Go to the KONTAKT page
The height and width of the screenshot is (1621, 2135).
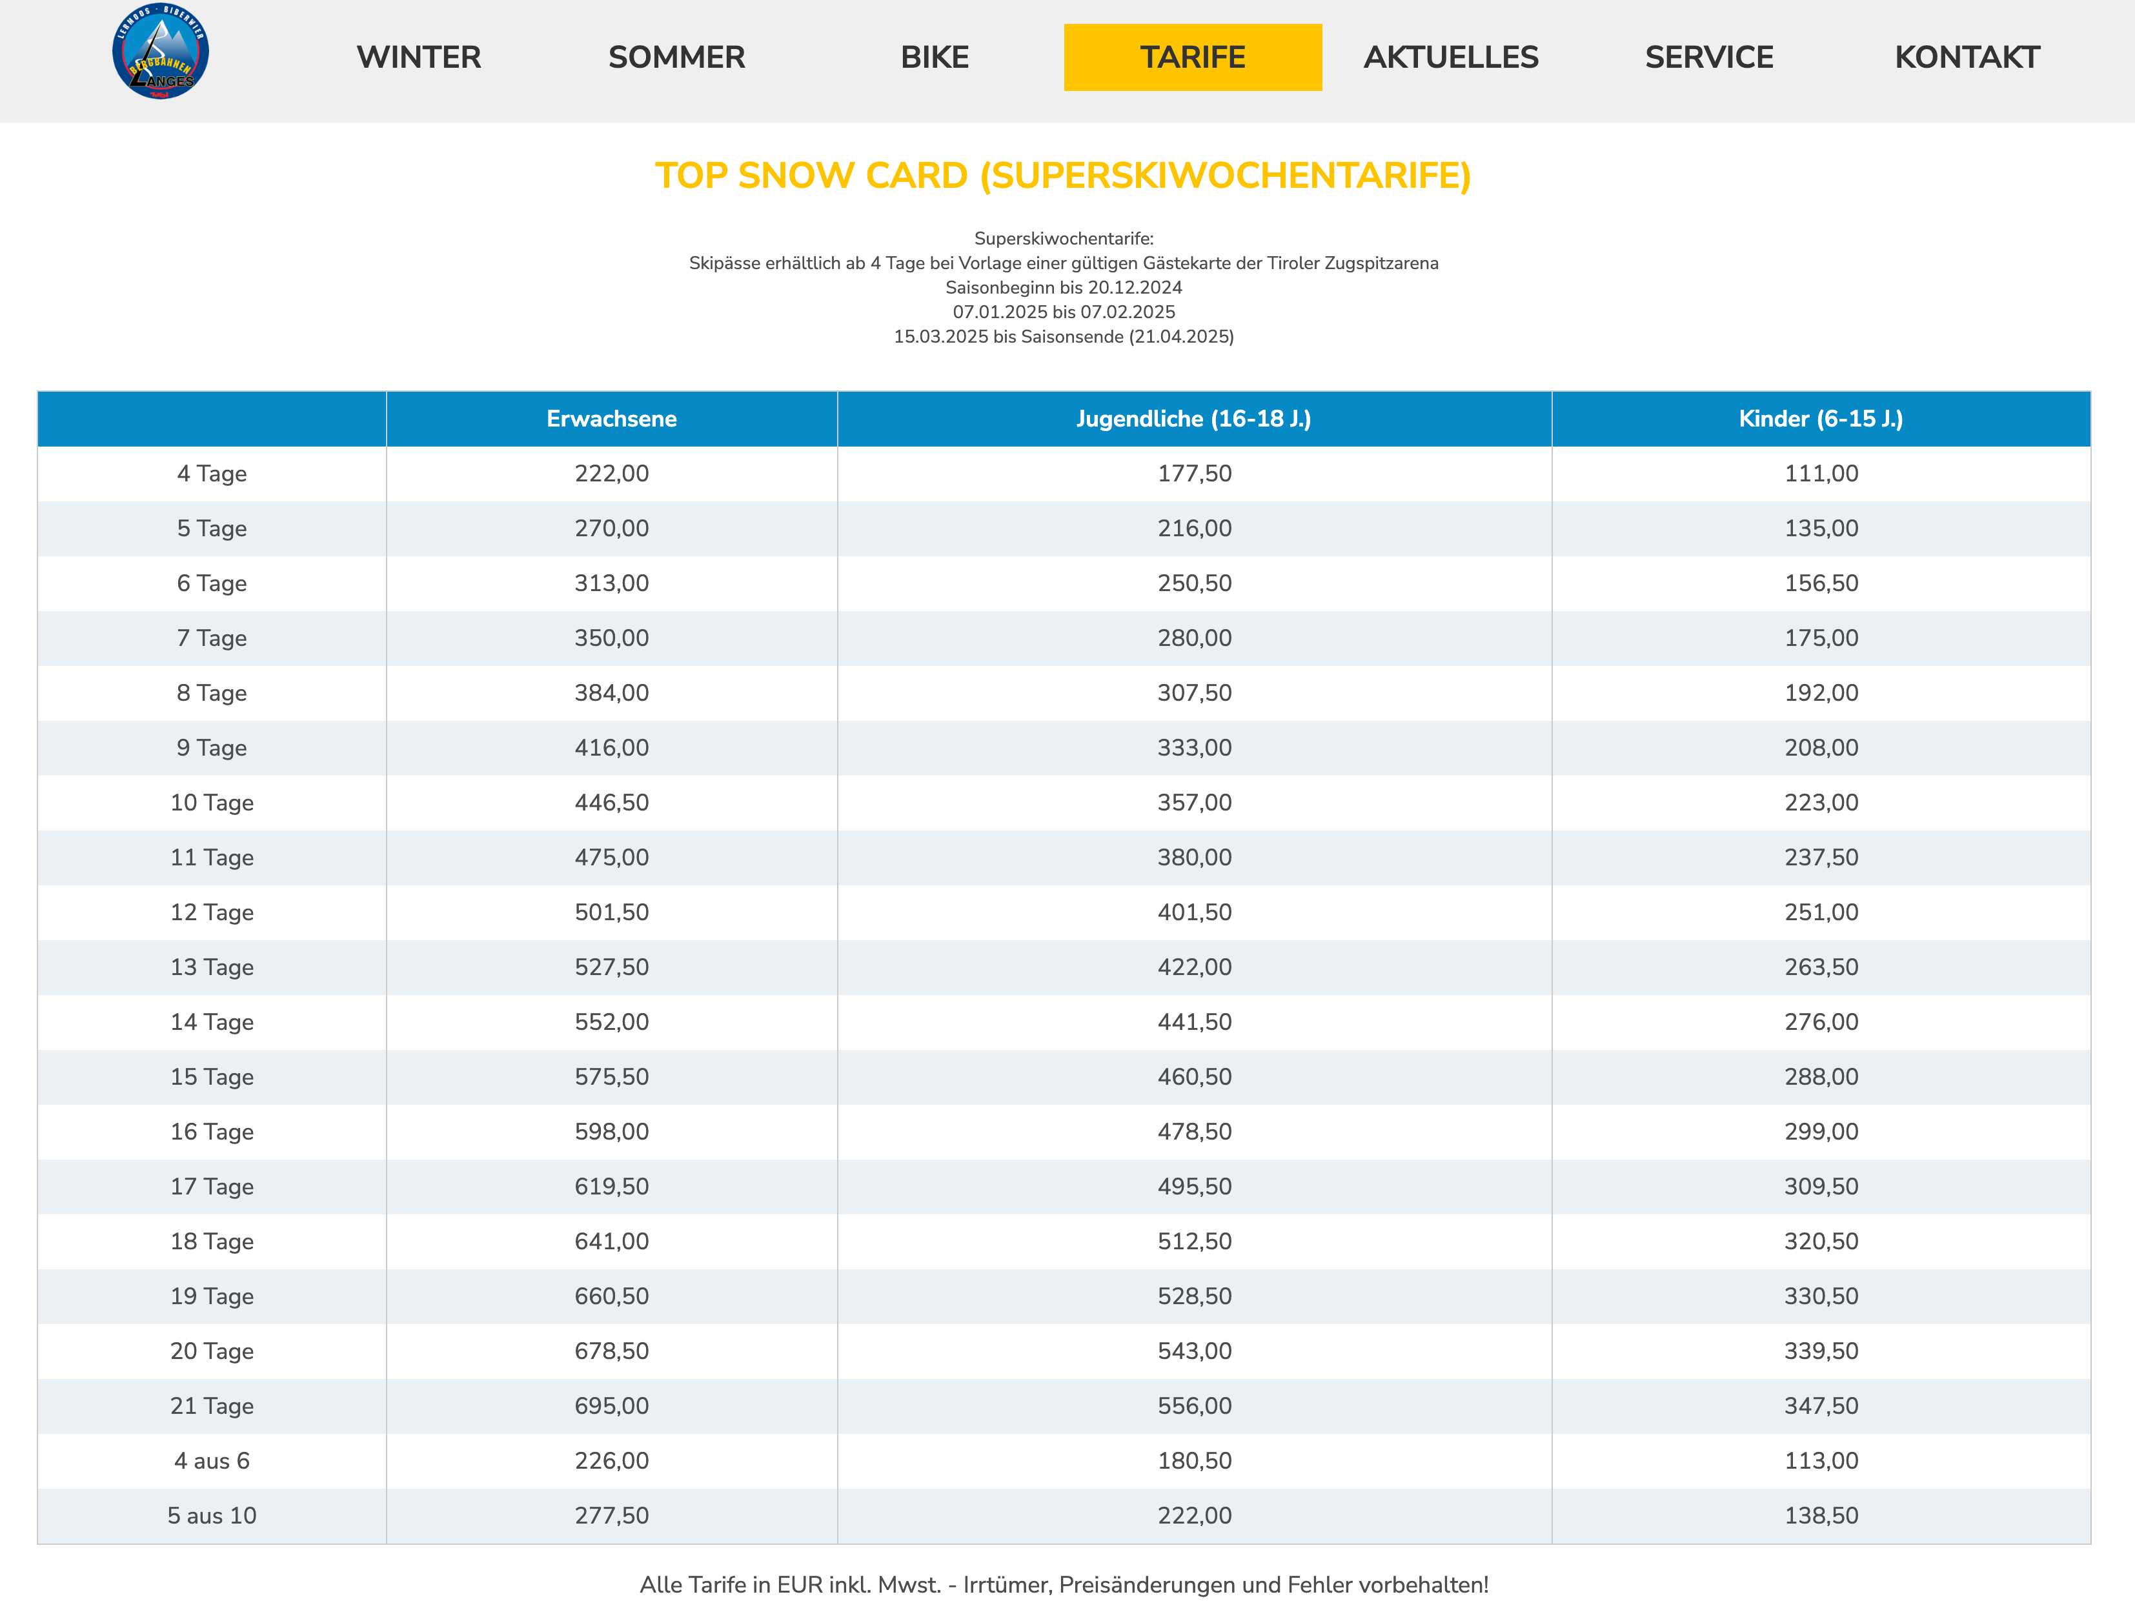[1967, 57]
